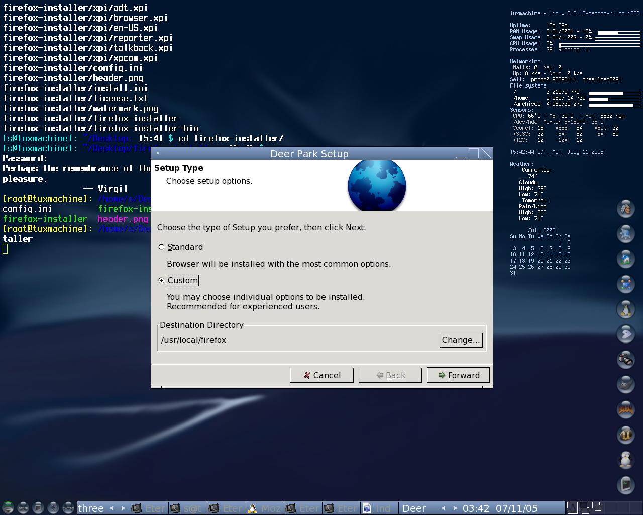The image size is (643, 515).
Task: Click the XMMS orb in the taskbar
Action: click(23, 507)
